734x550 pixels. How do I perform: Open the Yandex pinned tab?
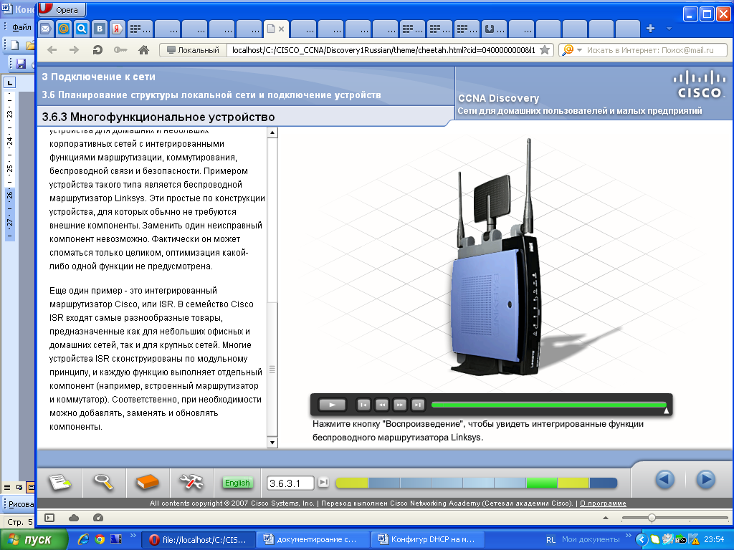[117, 29]
